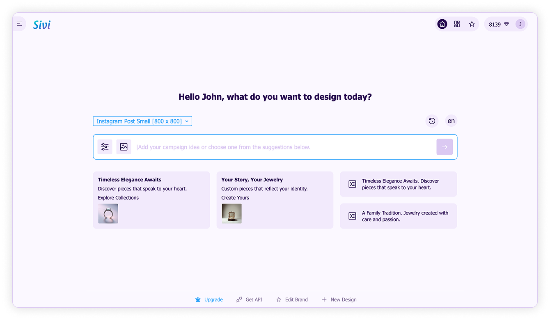Choose the A Family Tradition prompt suggestion
This screenshot has height=320, width=550.
[x=398, y=216]
